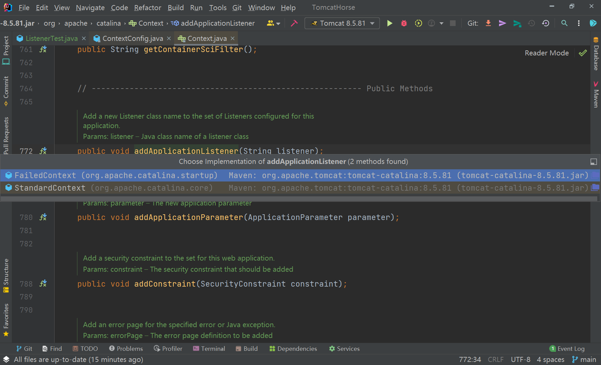Open Tomcat 8.5.81 run configuration dropdown

342,23
